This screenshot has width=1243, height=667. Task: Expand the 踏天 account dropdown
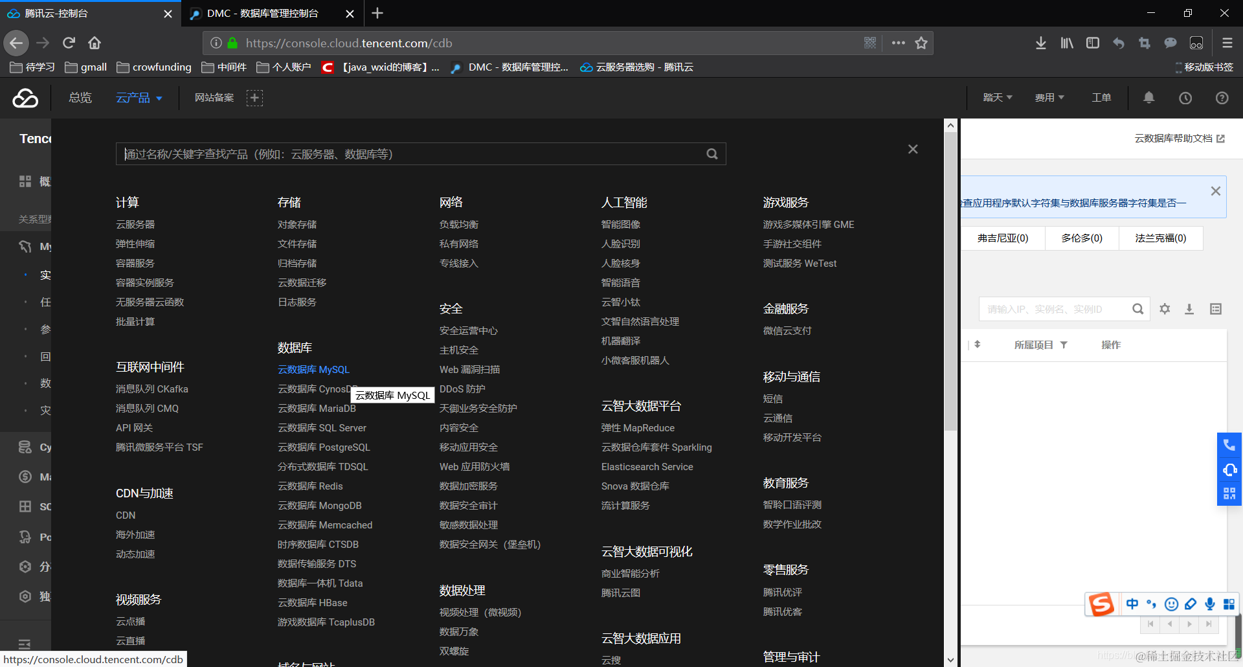coord(998,98)
